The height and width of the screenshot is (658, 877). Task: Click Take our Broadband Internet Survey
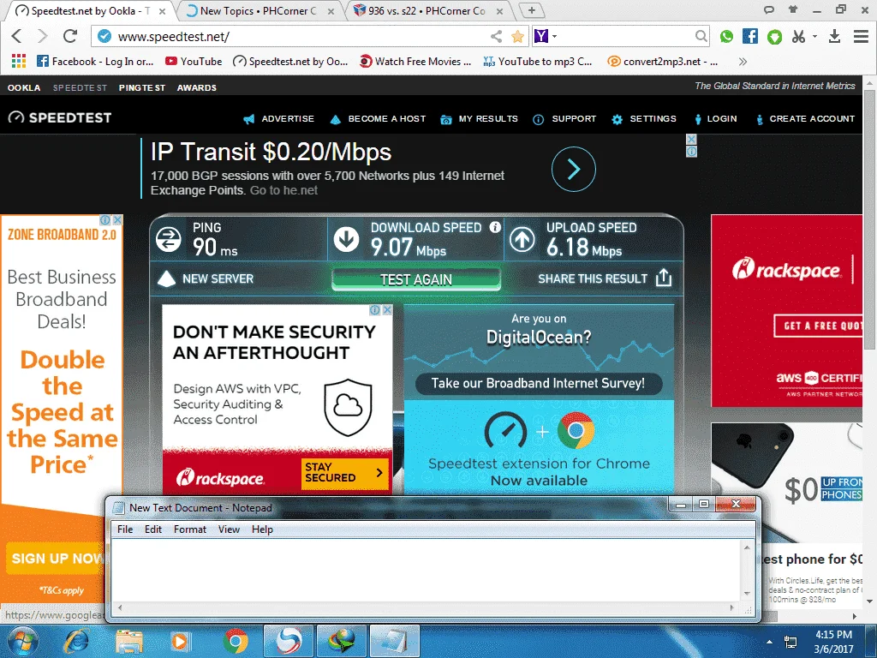(x=538, y=383)
